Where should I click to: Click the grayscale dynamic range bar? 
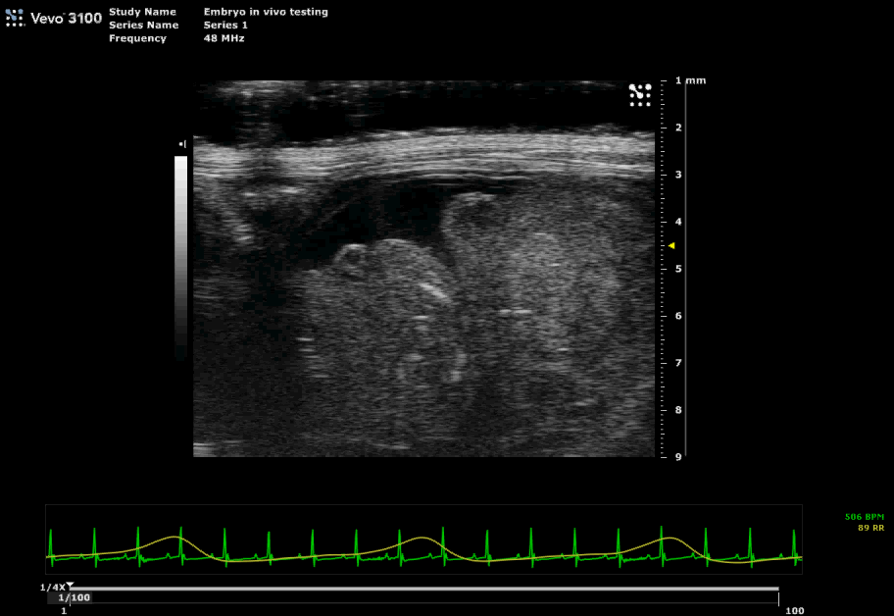pos(180,258)
